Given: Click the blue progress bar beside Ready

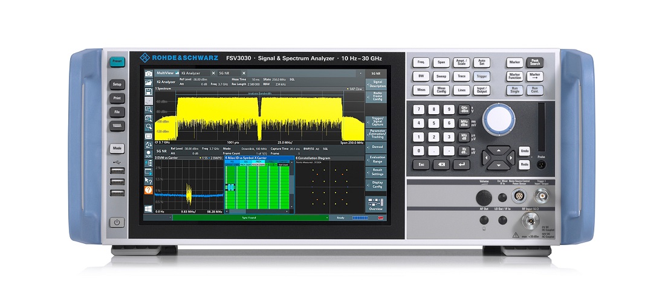Looking at the screenshot, I should pos(360,218).
